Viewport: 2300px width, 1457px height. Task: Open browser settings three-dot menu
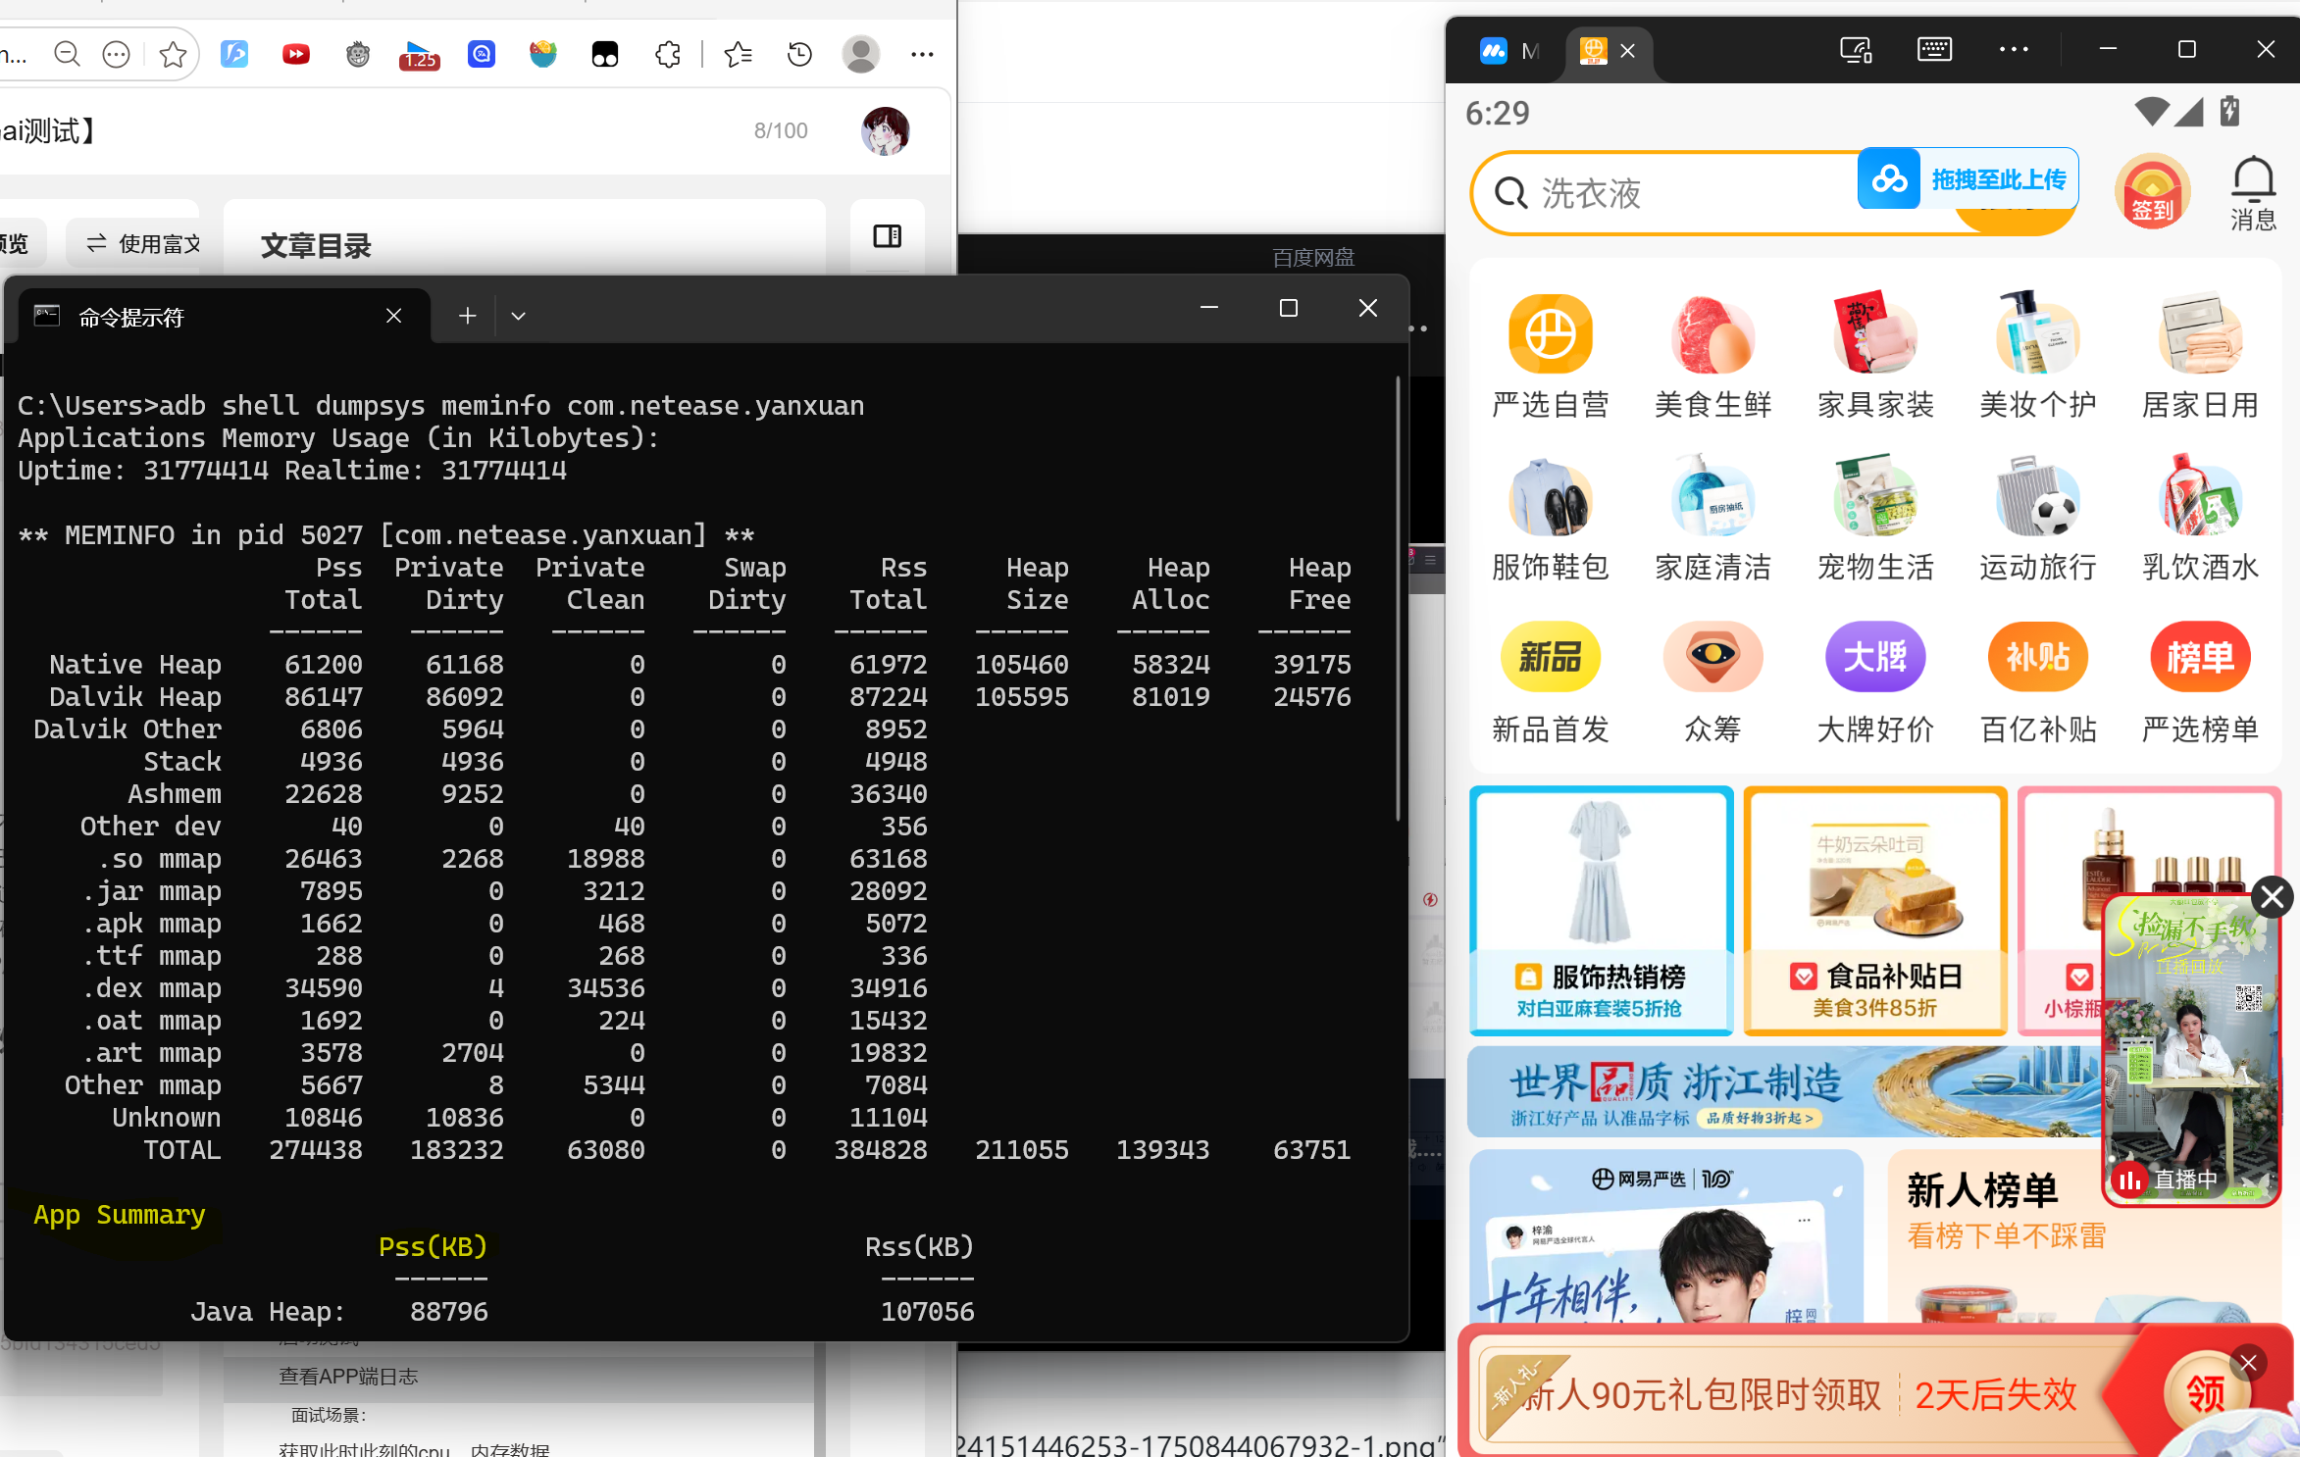click(x=922, y=54)
